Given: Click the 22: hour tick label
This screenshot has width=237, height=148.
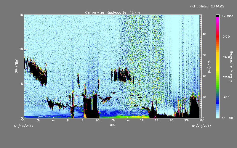Looking at the screenshot, I should point(187,120).
